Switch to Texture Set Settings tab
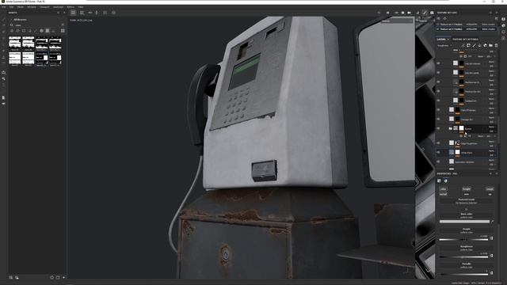The height and width of the screenshot is (285, 507). 465,40
